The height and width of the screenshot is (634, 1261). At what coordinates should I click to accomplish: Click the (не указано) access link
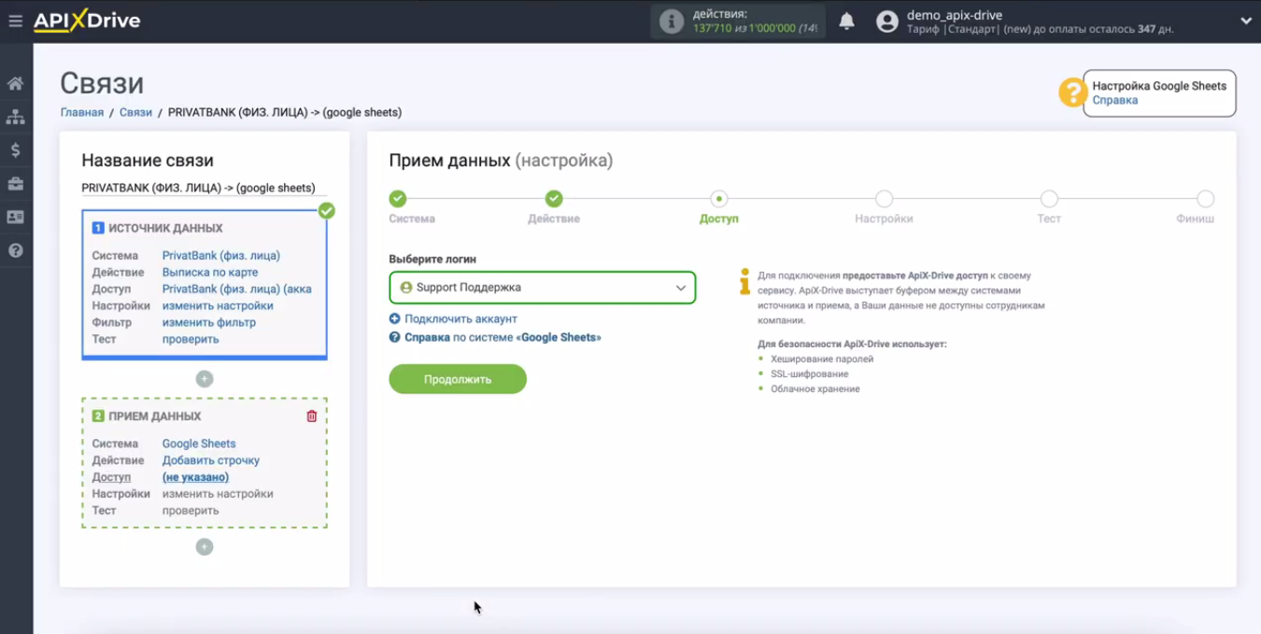(x=195, y=478)
